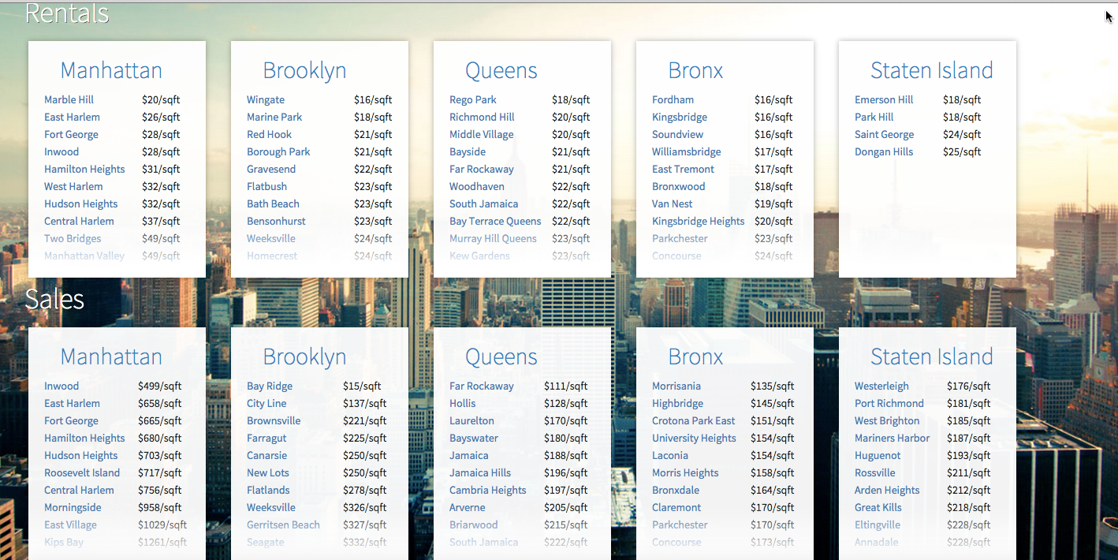Open the Marble Hill rental listing
The width and height of the screenshot is (1118, 560).
(69, 99)
